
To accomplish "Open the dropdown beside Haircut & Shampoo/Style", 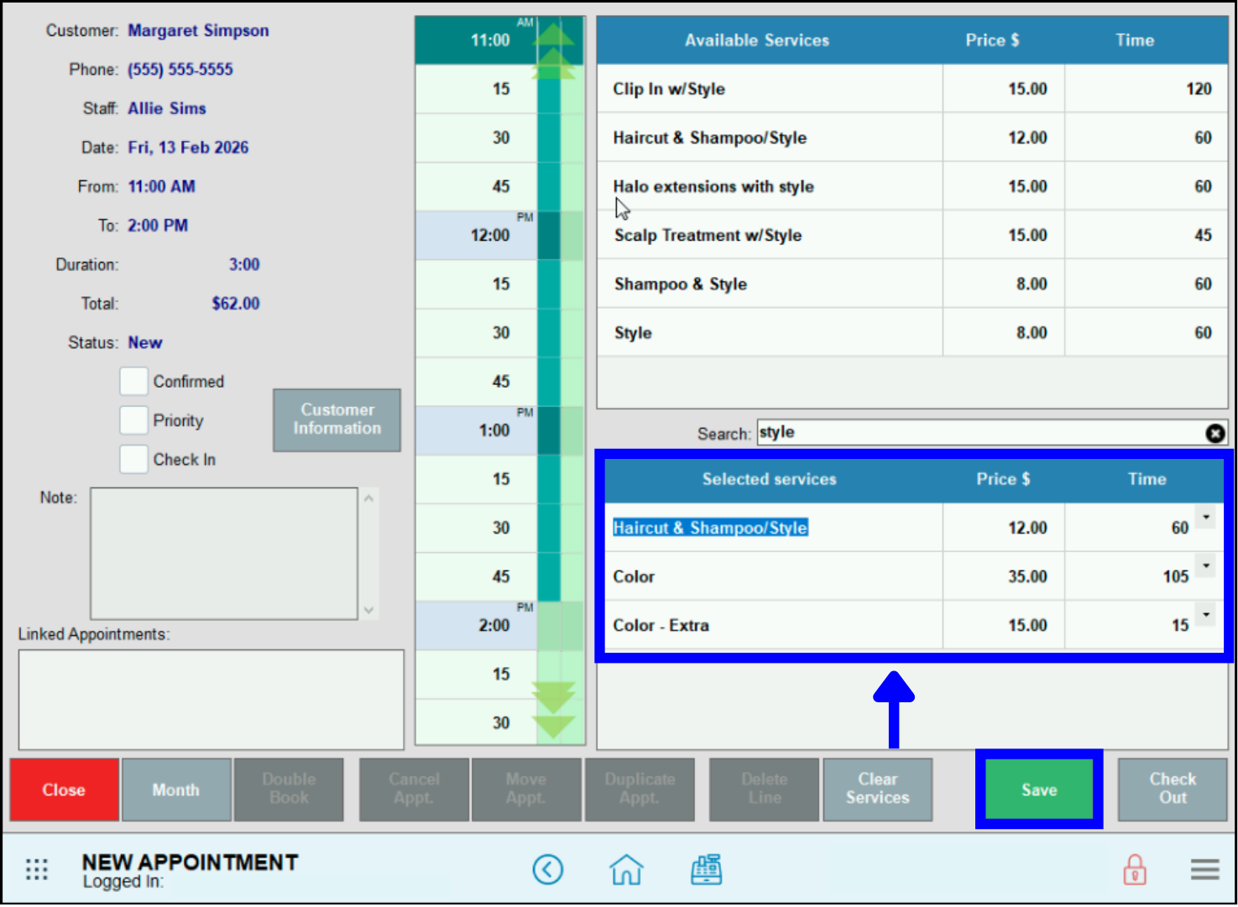I will click(x=1205, y=517).
